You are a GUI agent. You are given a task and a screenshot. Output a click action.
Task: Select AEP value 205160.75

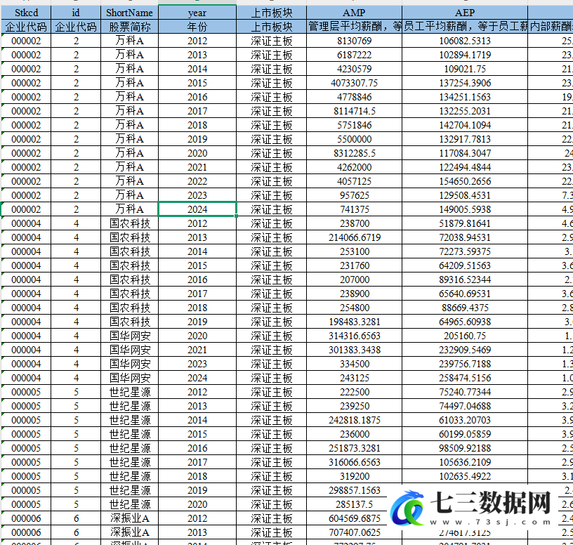[465, 336]
